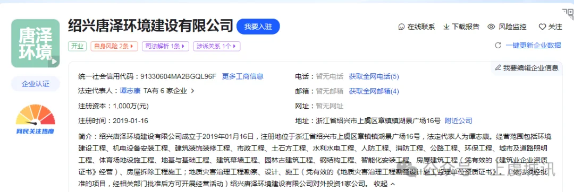Click the 开业 status tag

[x=77, y=46]
